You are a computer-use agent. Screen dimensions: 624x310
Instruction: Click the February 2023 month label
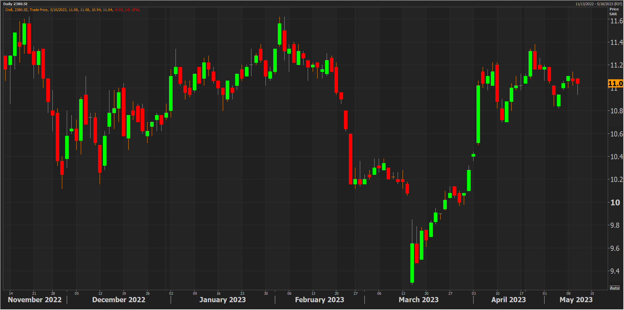(x=319, y=300)
